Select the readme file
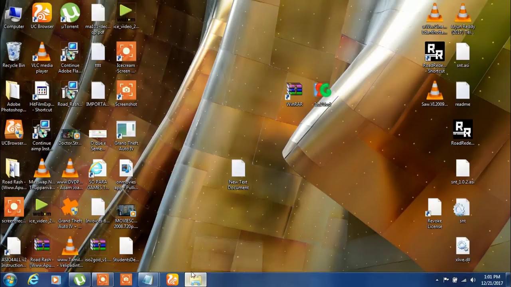Viewport: 511px width, 287px height. pos(463,94)
